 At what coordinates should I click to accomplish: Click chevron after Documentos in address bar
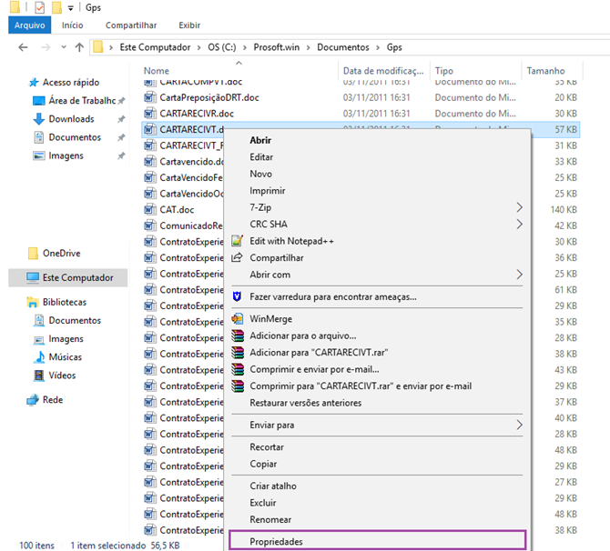pyautogui.click(x=378, y=47)
